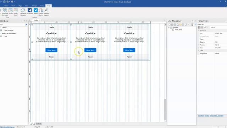Select the Card item in Toolbox
The width and height of the screenshot is (227, 128).
5,36
